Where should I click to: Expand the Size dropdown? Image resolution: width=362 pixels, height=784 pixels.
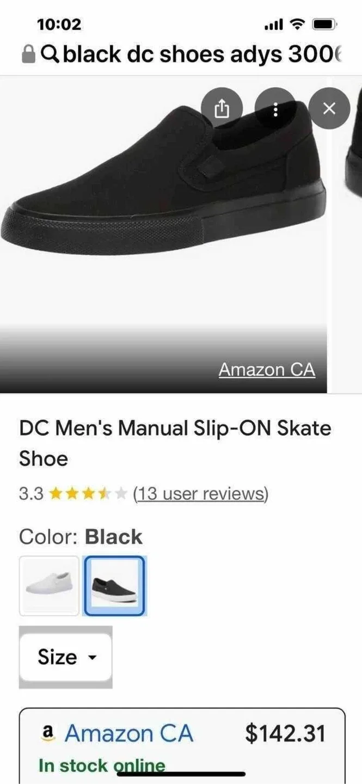click(65, 657)
